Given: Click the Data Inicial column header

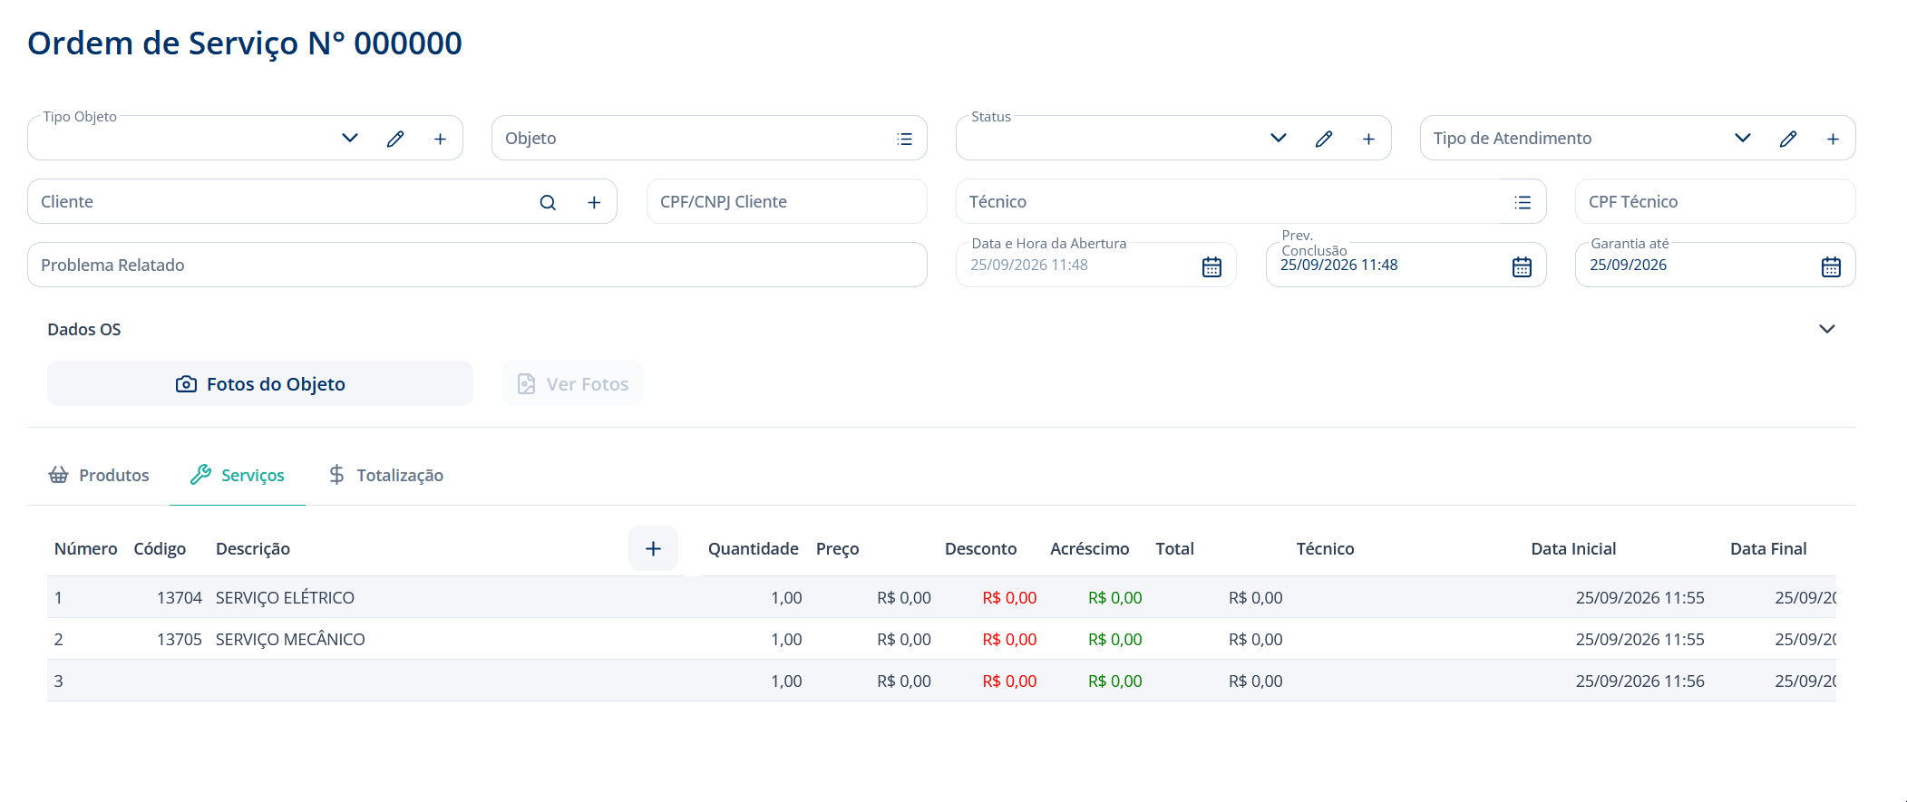Looking at the screenshot, I should coord(1573,548).
